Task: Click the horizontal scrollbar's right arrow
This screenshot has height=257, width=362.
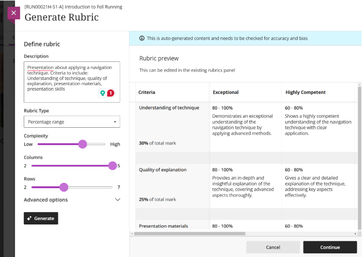Action: 355,234
